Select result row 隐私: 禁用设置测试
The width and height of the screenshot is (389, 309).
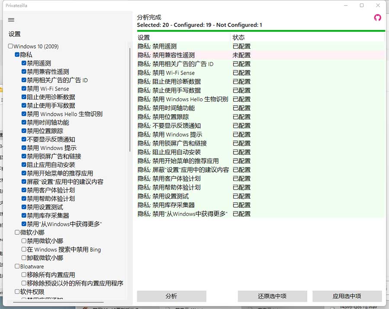coord(261,196)
